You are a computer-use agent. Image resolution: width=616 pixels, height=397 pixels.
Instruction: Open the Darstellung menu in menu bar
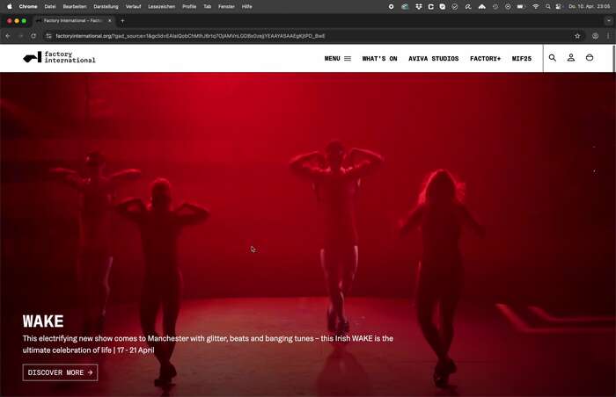coord(106,6)
